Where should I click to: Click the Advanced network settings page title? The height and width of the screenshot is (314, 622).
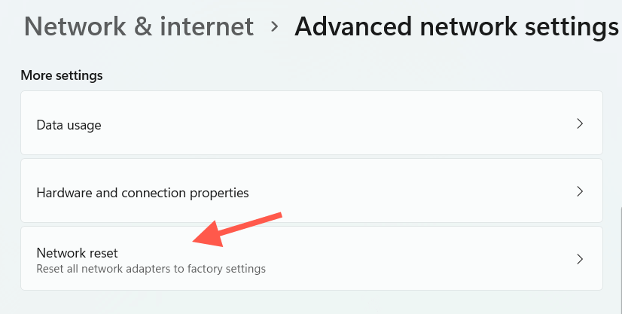[x=456, y=26]
